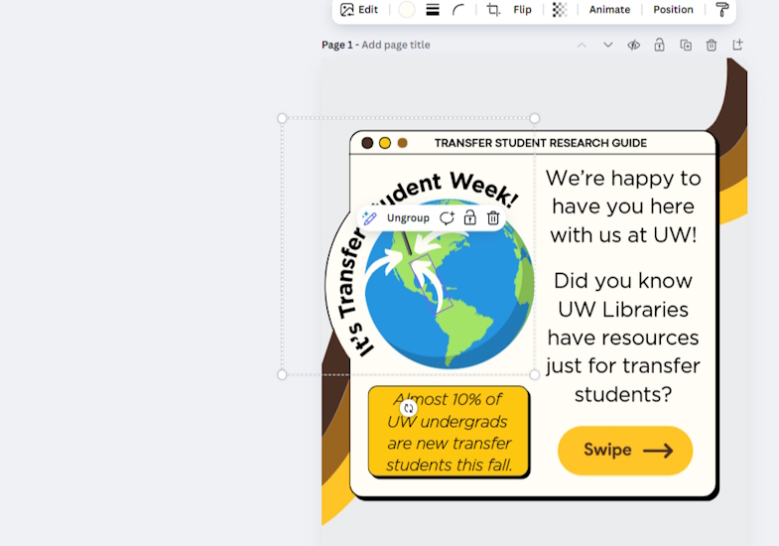
Task: Click the Add page title field
Action: tap(396, 45)
